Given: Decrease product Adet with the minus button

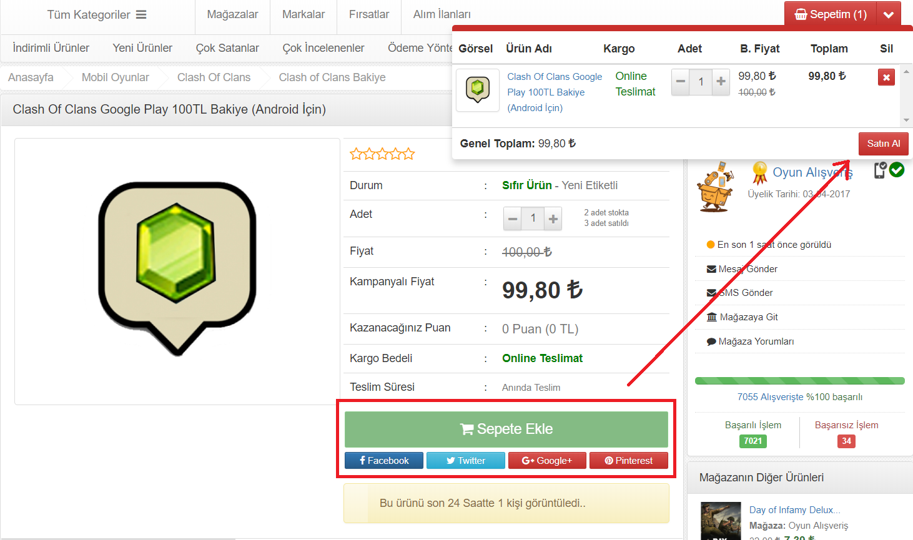Looking at the screenshot, I should point(513,218).
